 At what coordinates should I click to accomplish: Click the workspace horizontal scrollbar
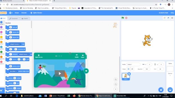(x=97, y=93)
